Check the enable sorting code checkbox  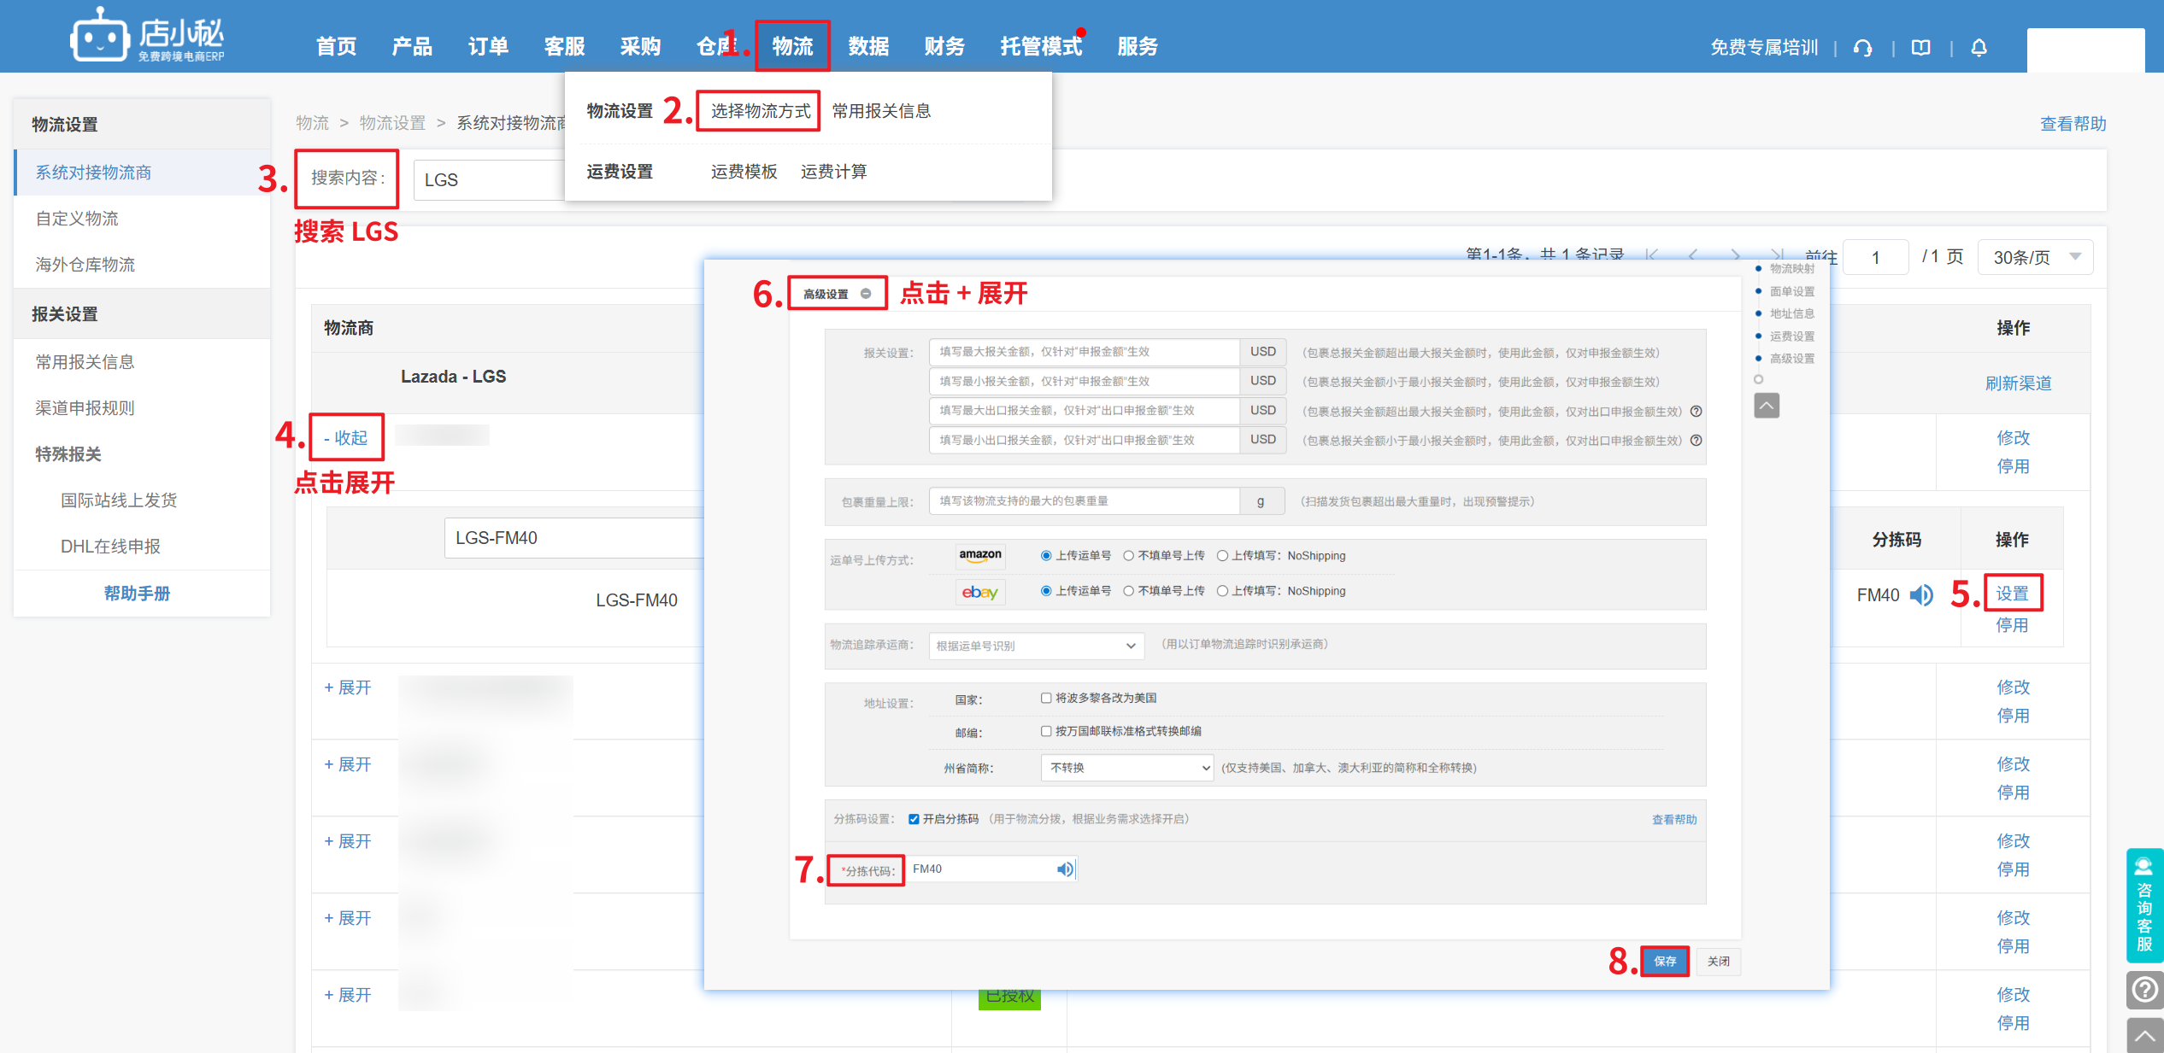(914, 819)
